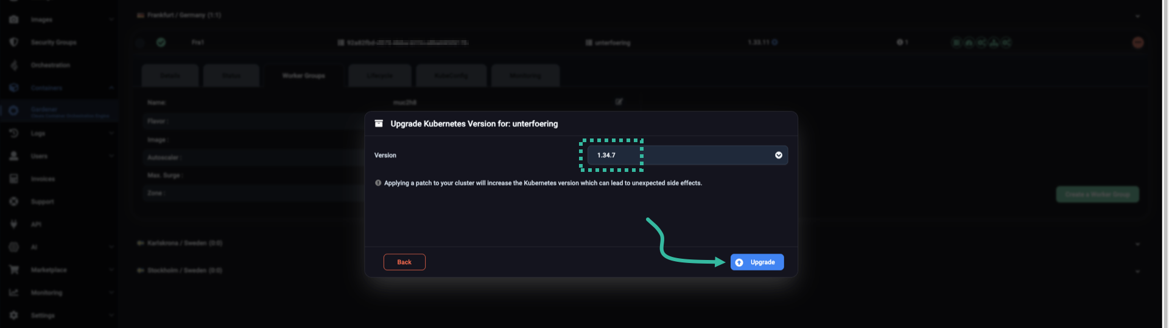The width and height of the screenshot is (1169, 328).
Task: Click the history icon next to Logs
Action: (13, 134)
